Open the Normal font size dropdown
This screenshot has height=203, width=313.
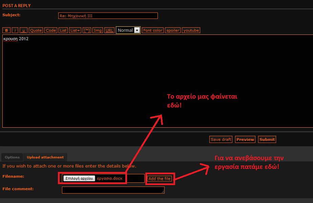pyautogui.click(x=128, y=30)
